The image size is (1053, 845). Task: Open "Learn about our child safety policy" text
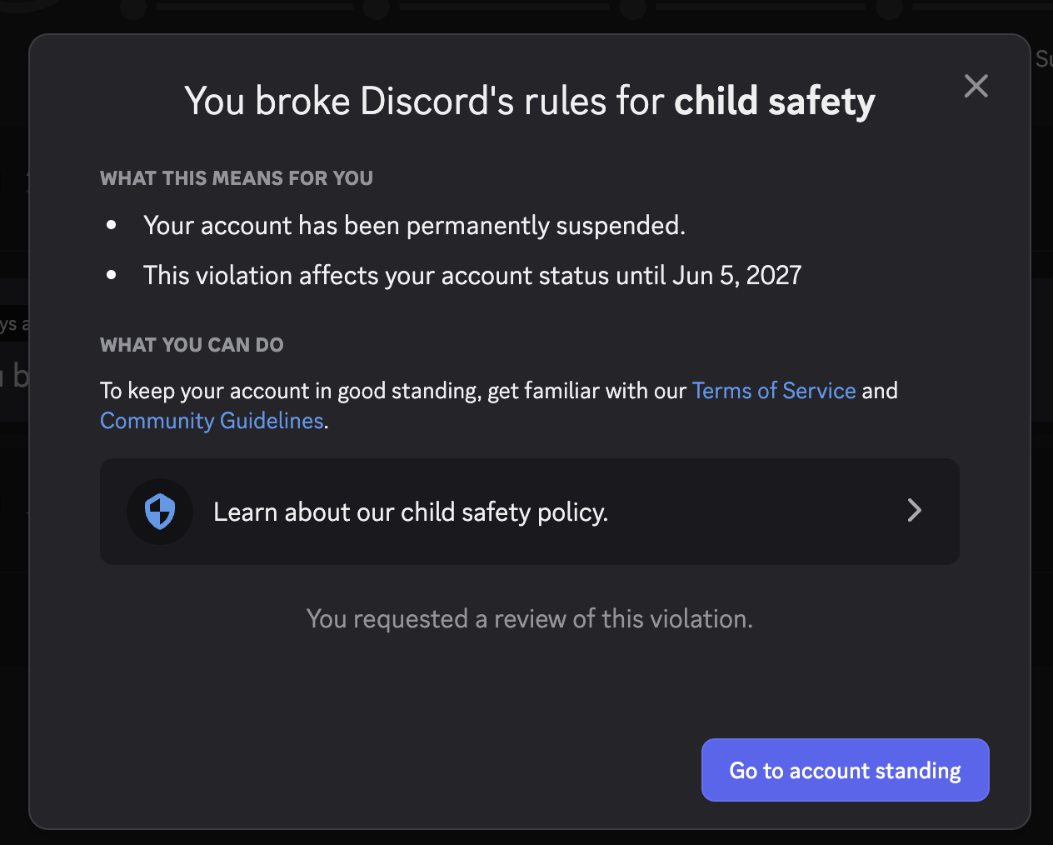[410, 512]
